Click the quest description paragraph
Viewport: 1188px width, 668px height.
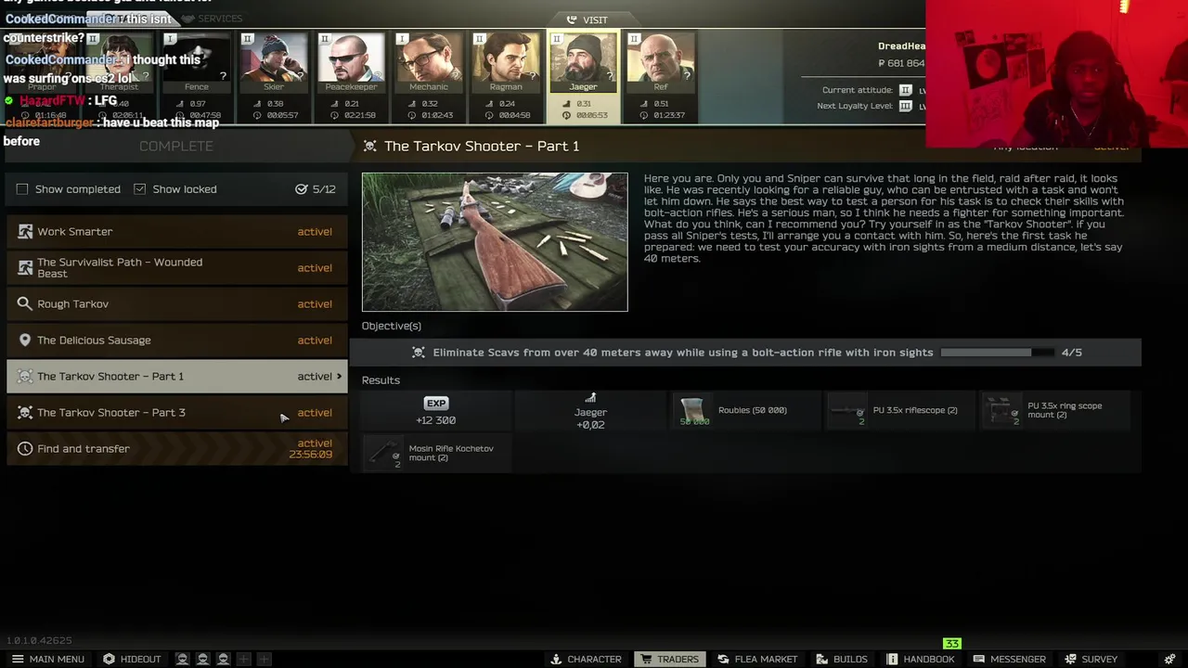coord(884,218)
